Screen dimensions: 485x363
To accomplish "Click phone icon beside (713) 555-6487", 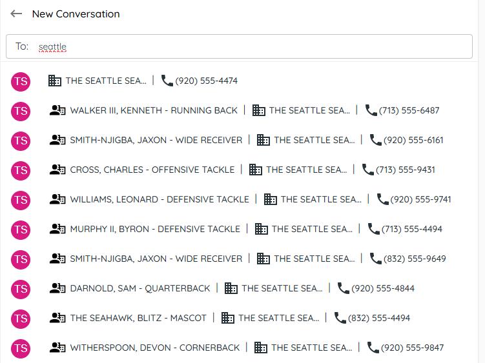I will 371,110.
